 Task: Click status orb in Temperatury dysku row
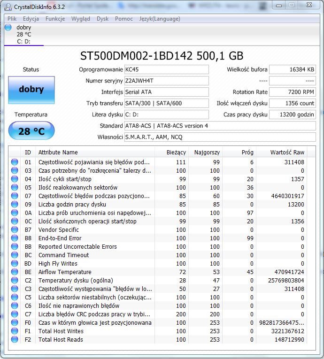click(15, 280)
